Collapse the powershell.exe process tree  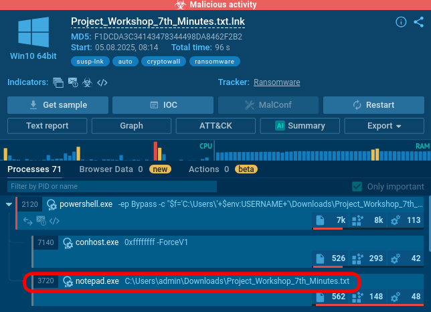8,204
